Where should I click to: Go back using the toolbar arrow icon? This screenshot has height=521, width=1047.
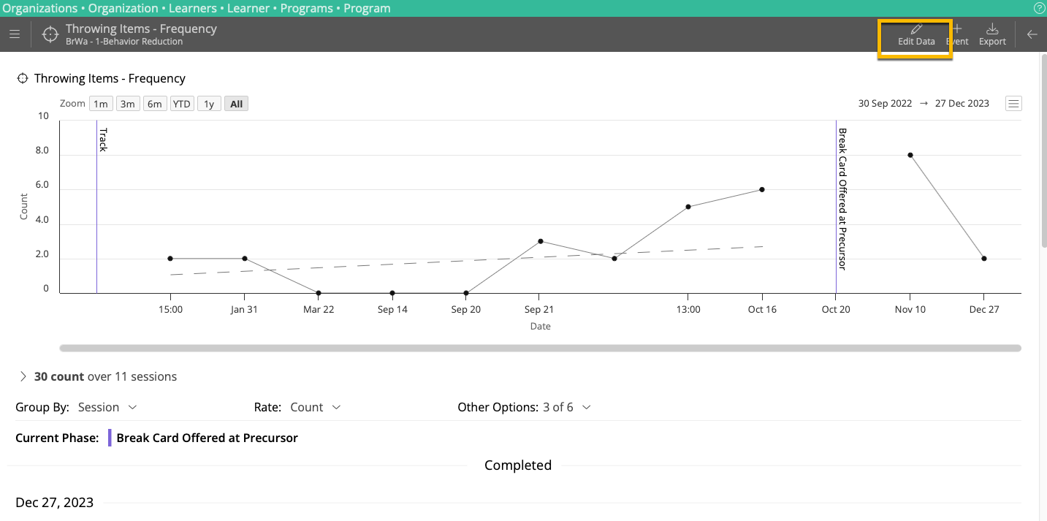[x=1032, y=34]
